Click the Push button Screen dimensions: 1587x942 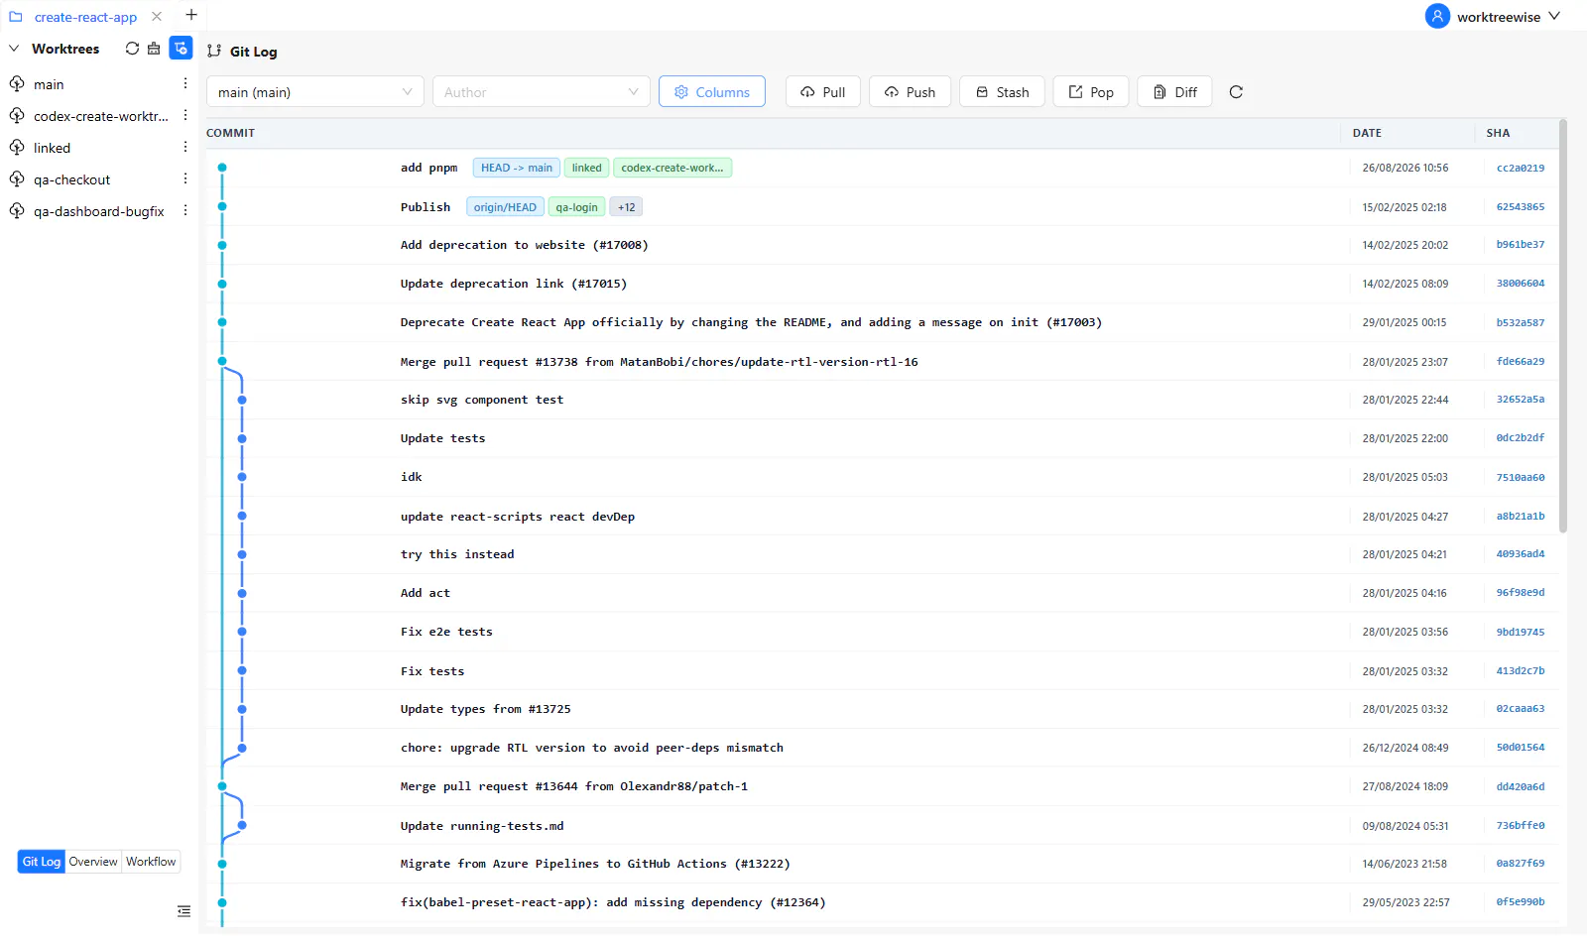tap(910, 92)
